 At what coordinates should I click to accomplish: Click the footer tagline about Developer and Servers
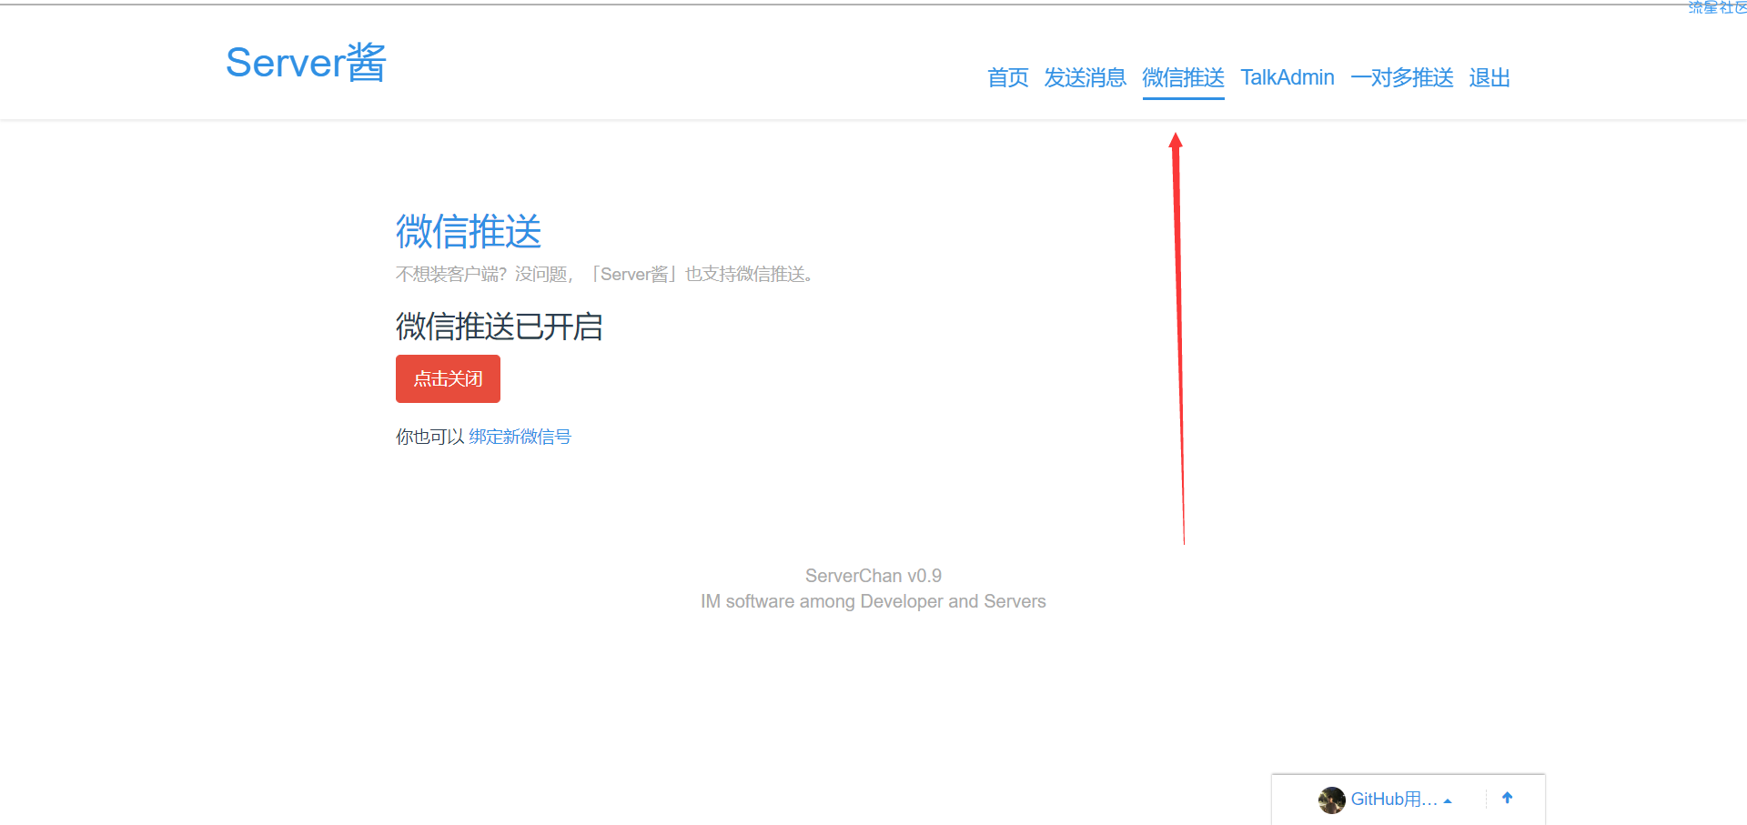(873, 601)
